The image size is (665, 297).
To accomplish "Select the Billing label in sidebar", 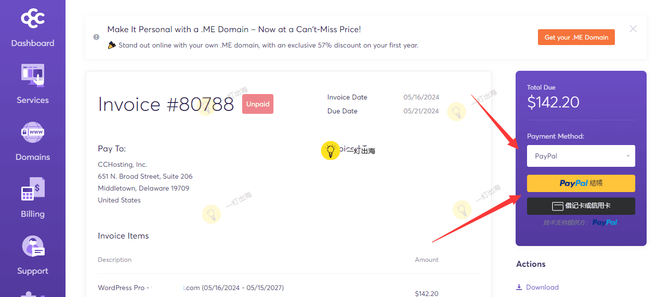I will click(x=33, y=214).
